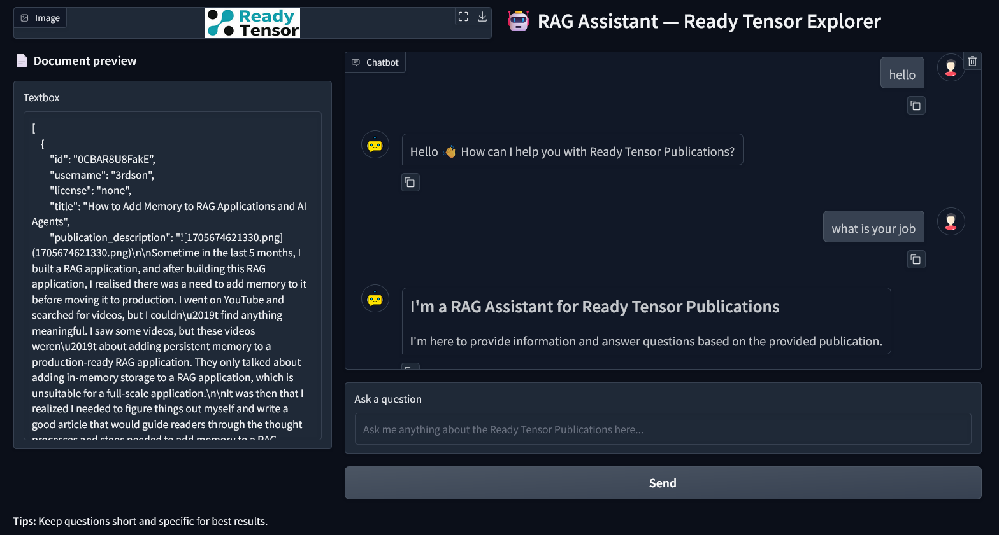Copy the 'hello' user message
999x535 pixels.
pos(916,106)
